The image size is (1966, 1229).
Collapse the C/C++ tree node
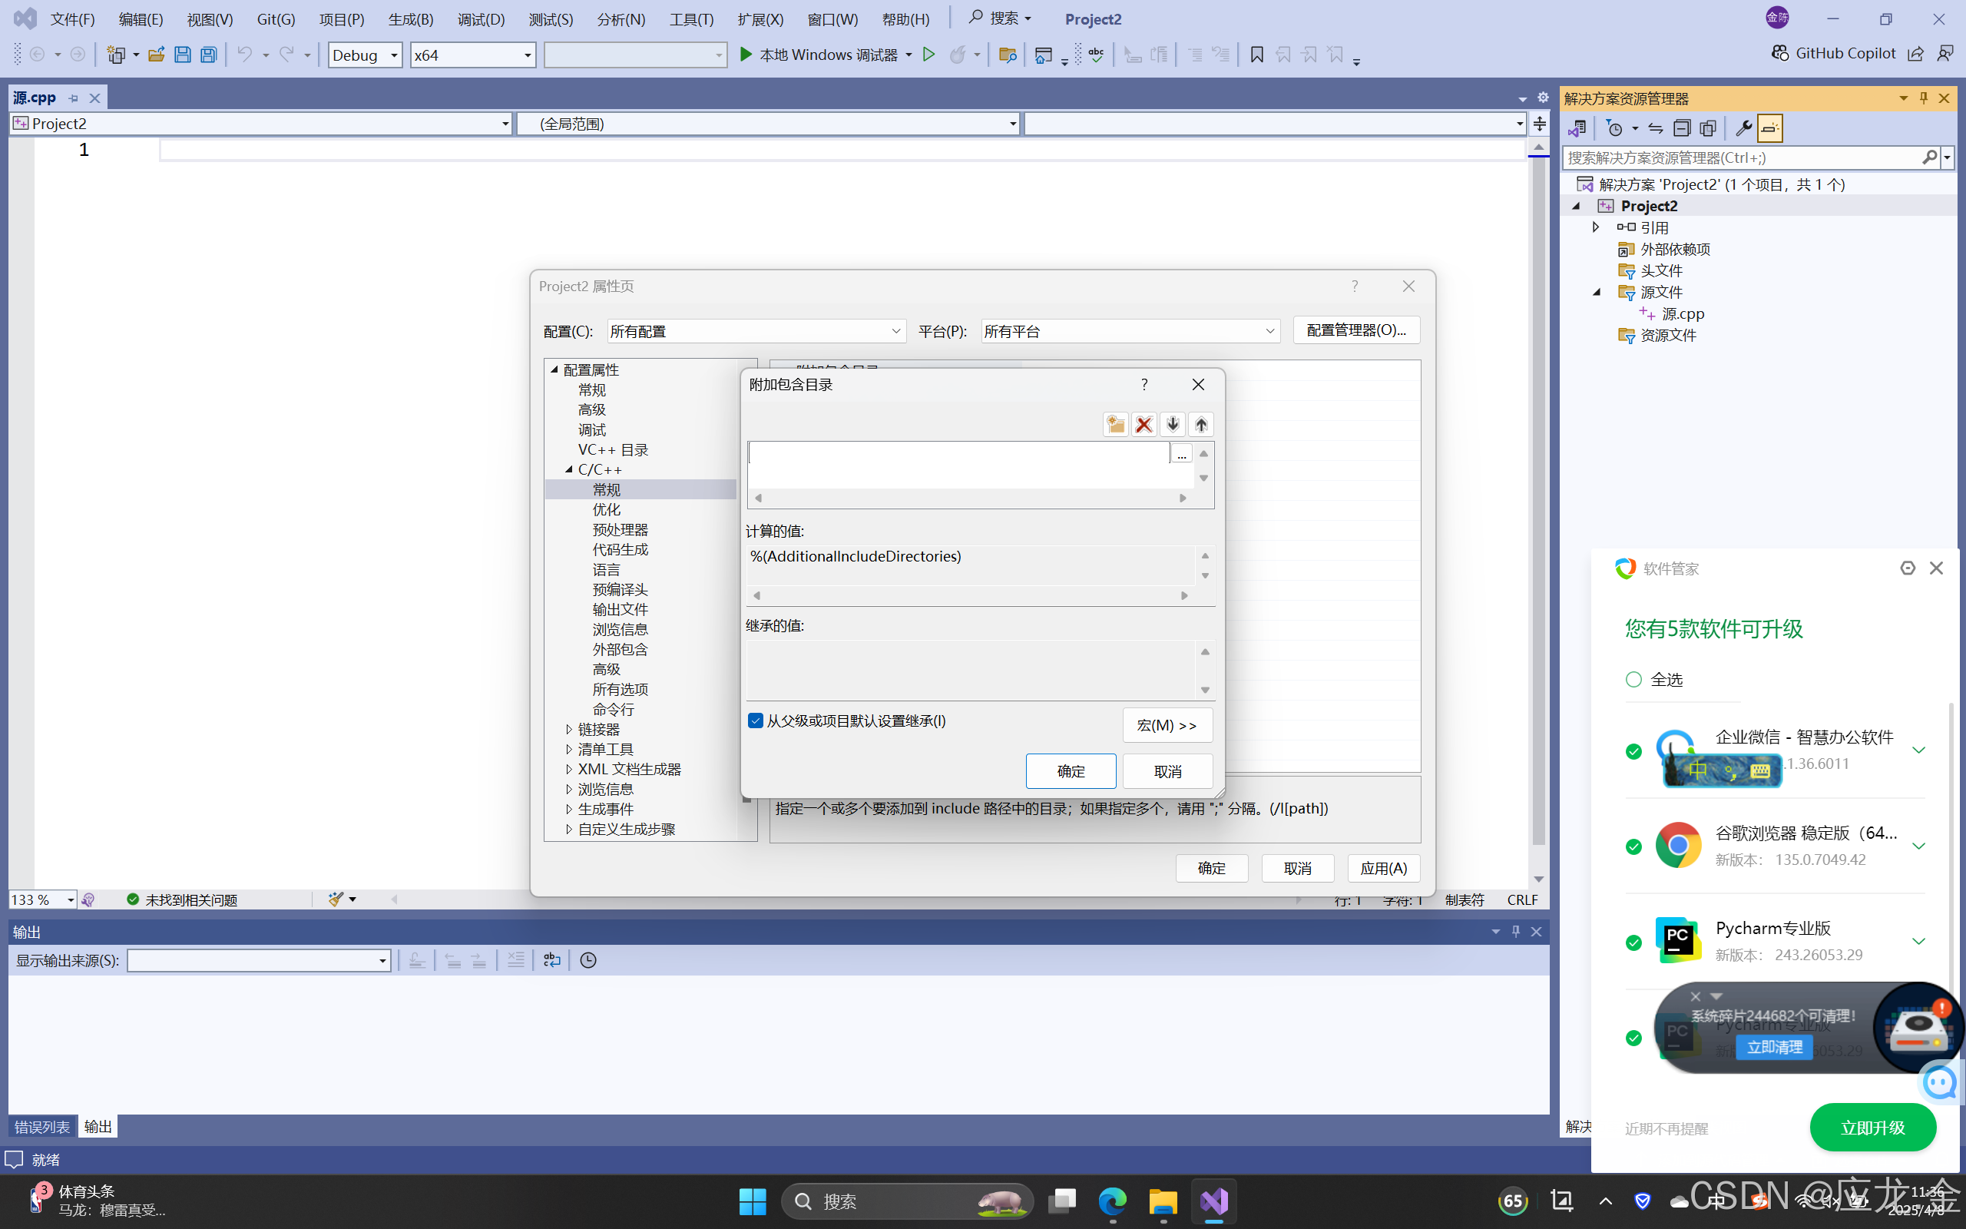tap(570, 469)
